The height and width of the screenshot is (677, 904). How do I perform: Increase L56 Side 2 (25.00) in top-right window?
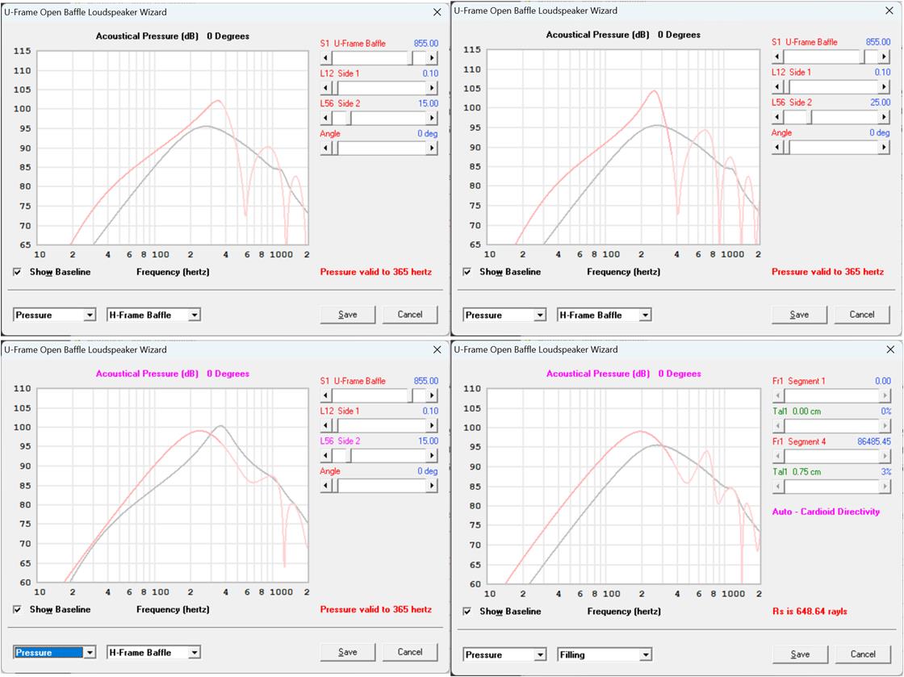884,116
